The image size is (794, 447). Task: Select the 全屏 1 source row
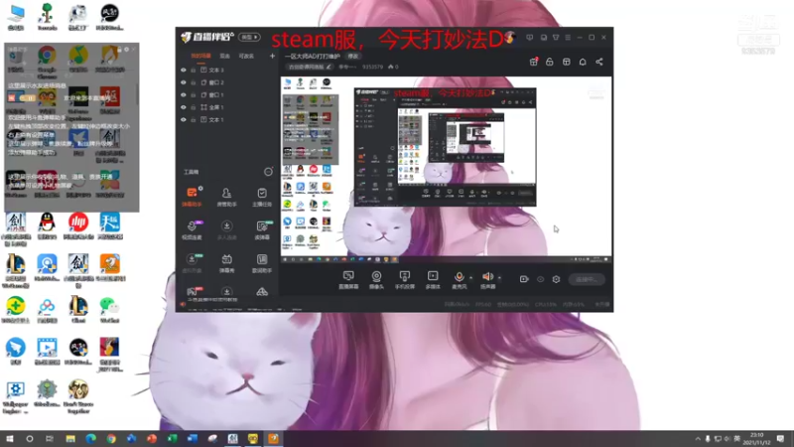point(228,107)
